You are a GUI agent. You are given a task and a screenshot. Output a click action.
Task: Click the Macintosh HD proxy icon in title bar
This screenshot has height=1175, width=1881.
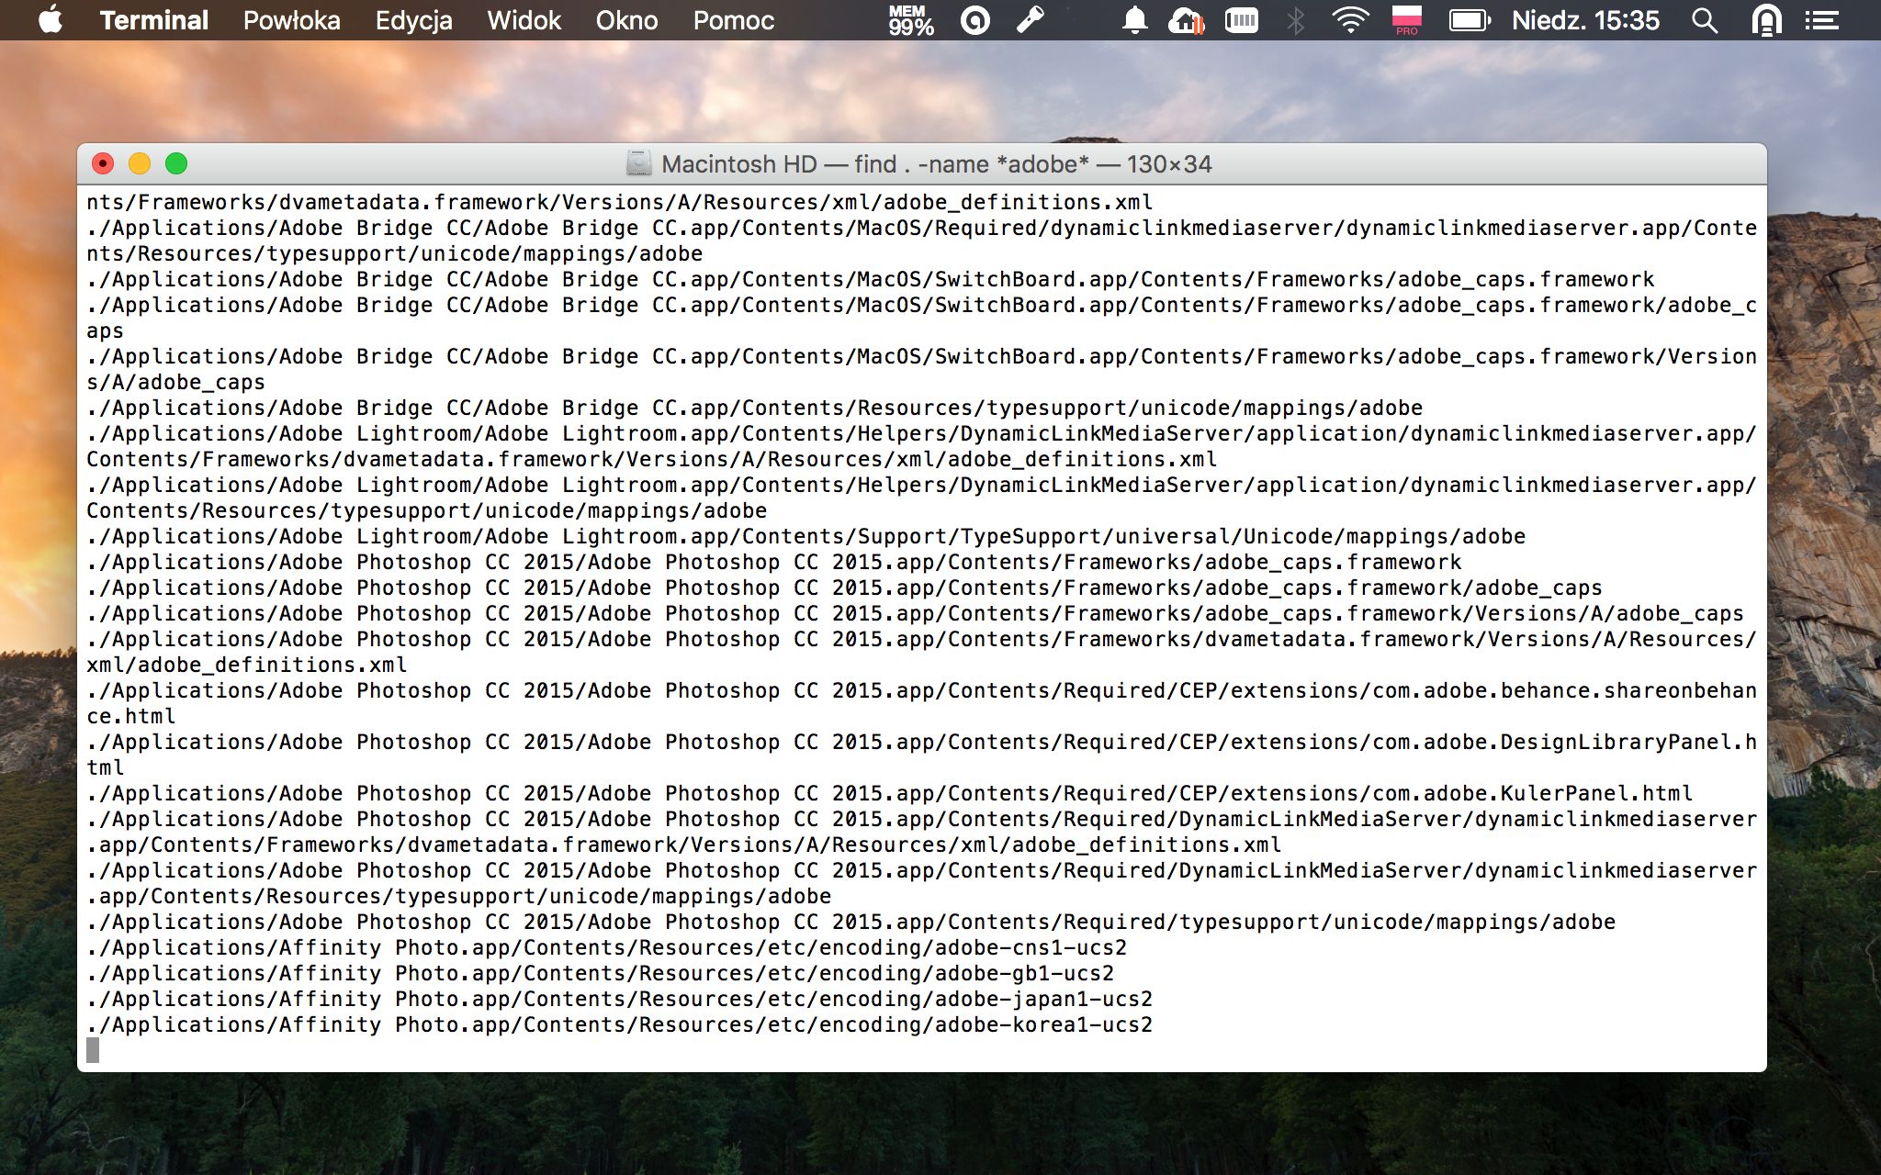coord(638,164)
